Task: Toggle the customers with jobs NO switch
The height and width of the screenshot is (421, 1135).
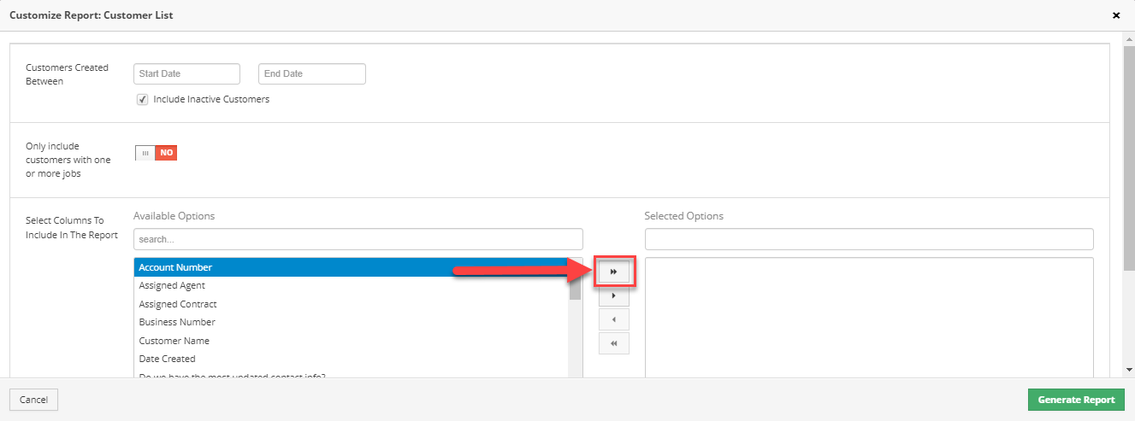Action: pyautogui.click(x=156, y=153)
